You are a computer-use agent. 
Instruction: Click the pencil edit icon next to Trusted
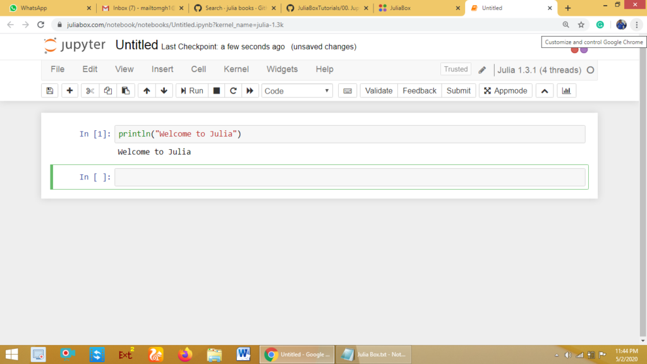[x=482, y=70]
